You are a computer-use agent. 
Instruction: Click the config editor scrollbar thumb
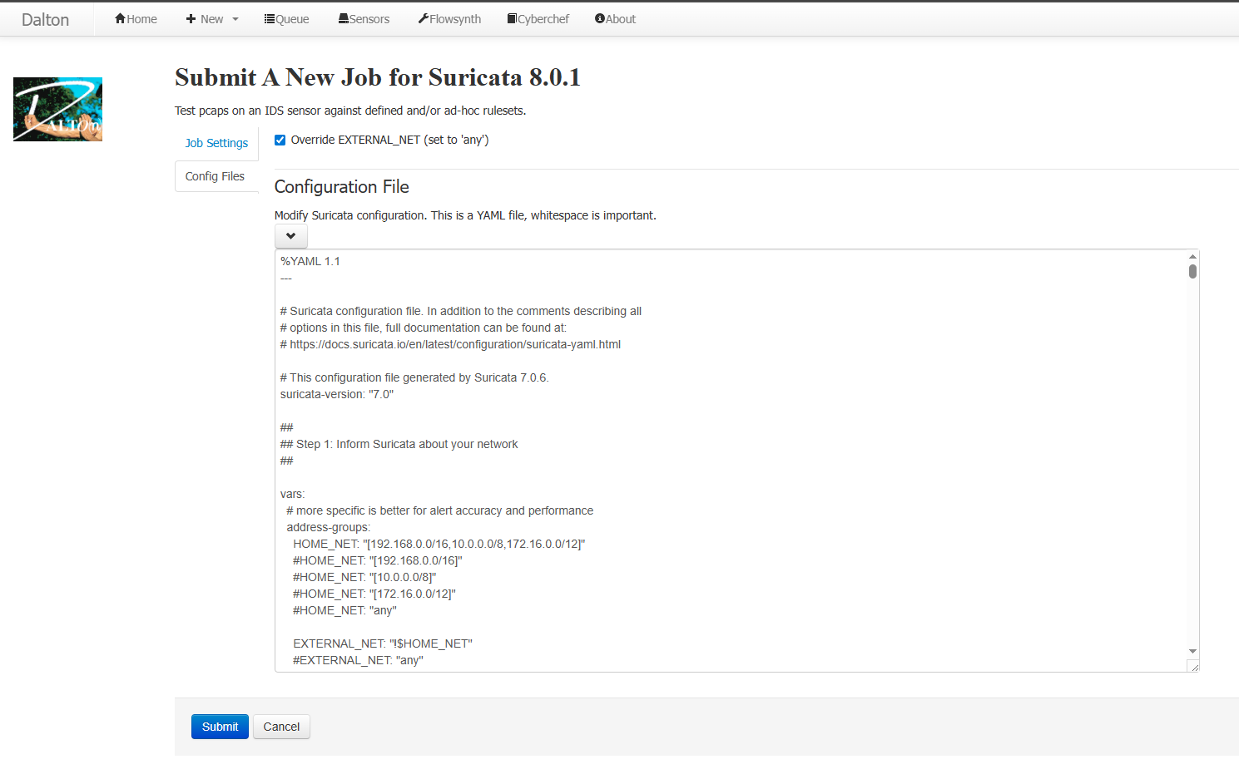coord(1192,271)
